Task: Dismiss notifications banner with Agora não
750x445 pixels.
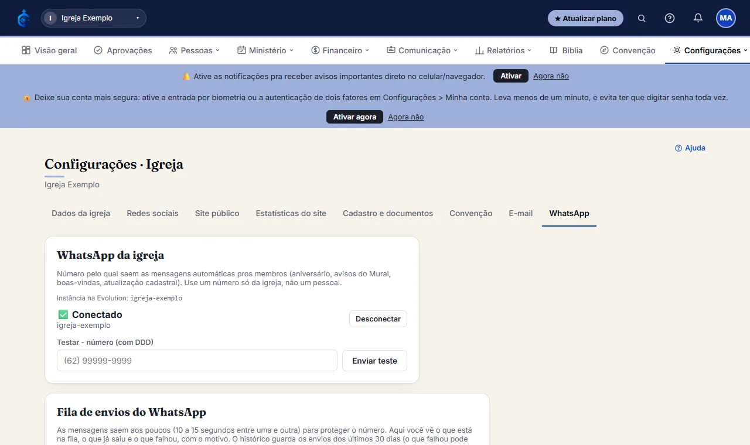Action: (551, 76)
